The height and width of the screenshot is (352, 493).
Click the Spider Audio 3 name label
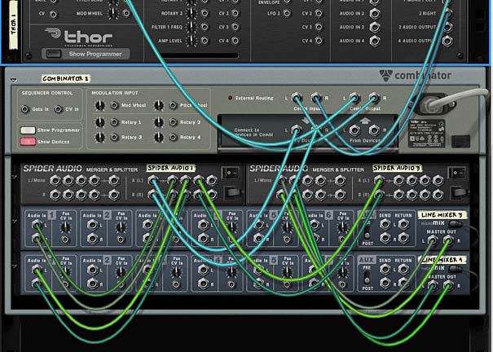[x=397, y=168]
